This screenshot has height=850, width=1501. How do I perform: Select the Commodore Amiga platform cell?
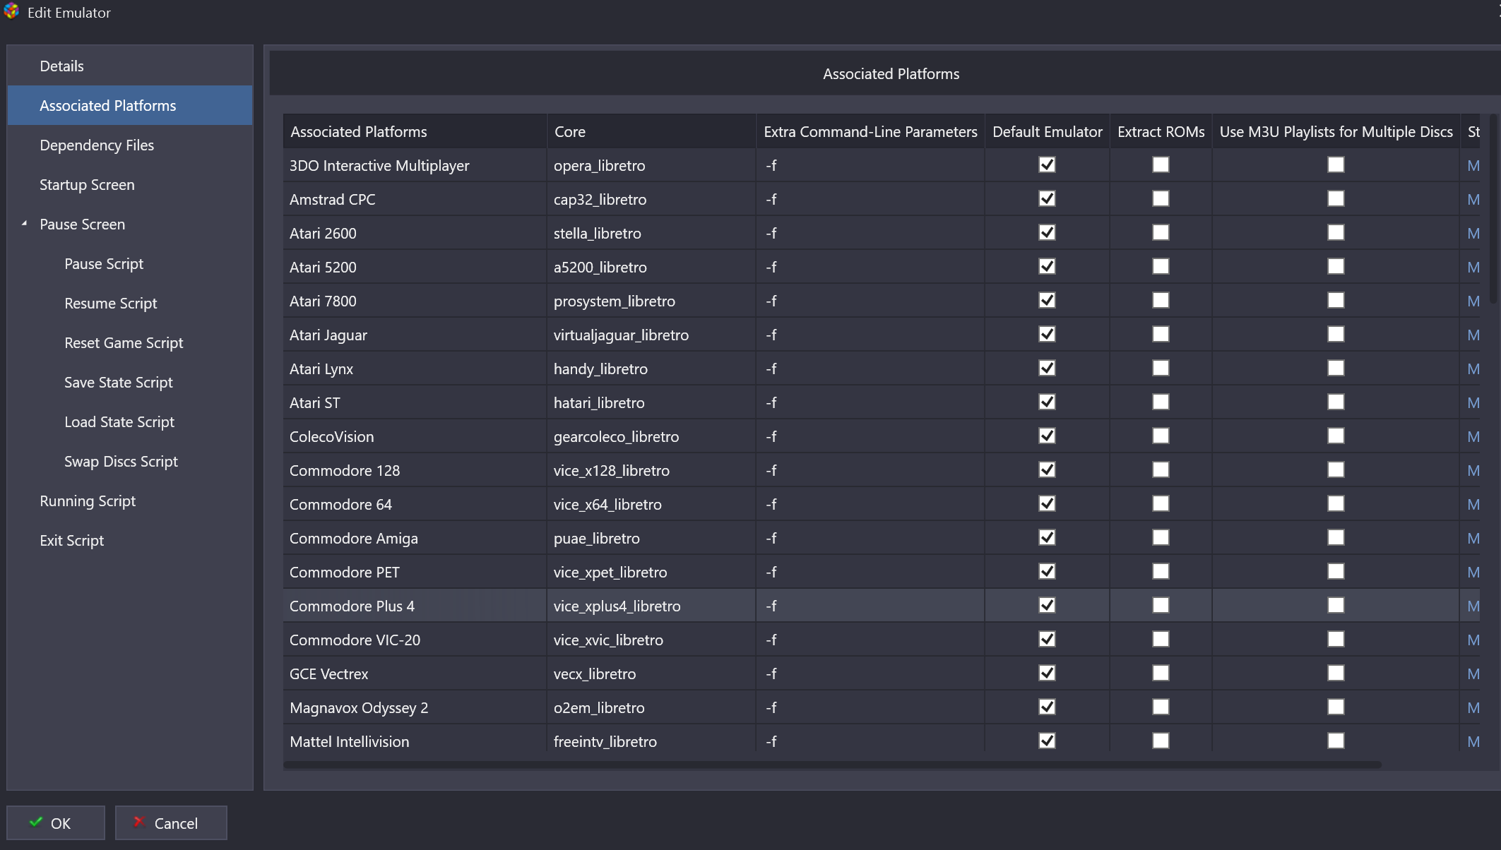coord(415,538)
